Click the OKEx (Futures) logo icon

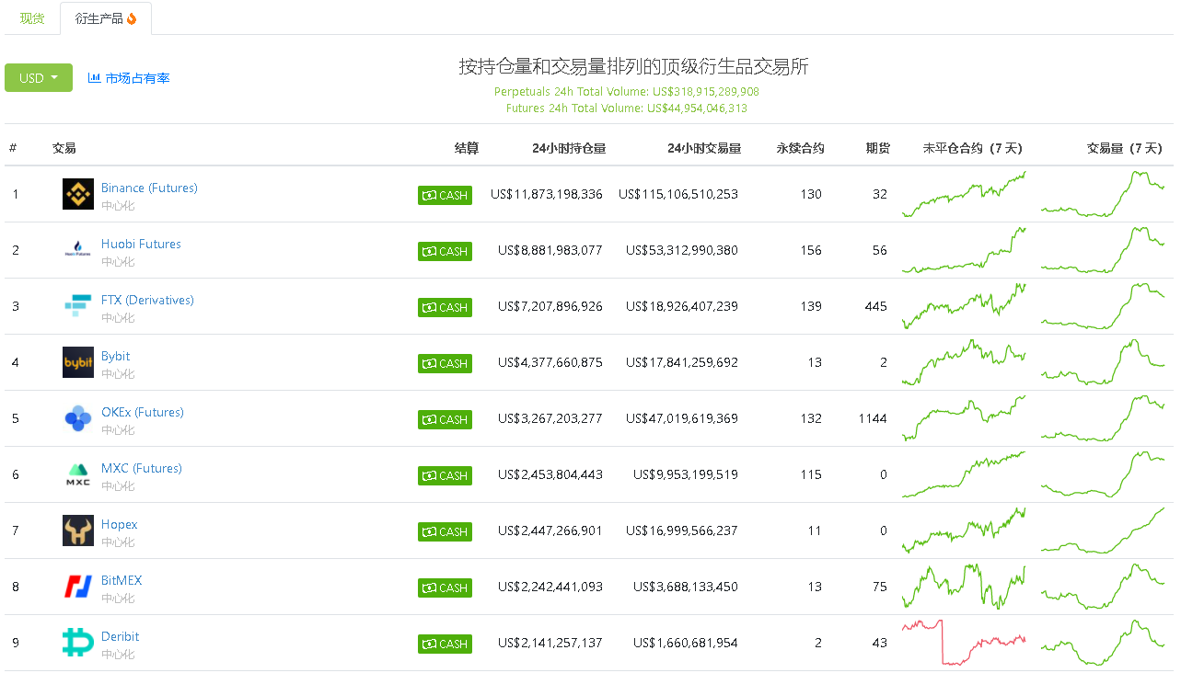pyautogui.click(x=78, y=418)
